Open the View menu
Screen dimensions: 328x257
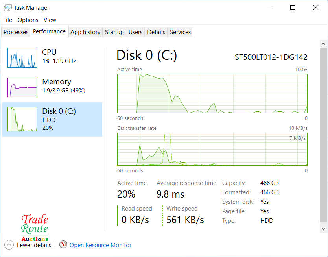50,20
